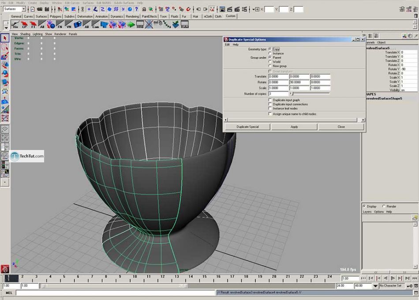Click the CP shelf button

point(24,25)
